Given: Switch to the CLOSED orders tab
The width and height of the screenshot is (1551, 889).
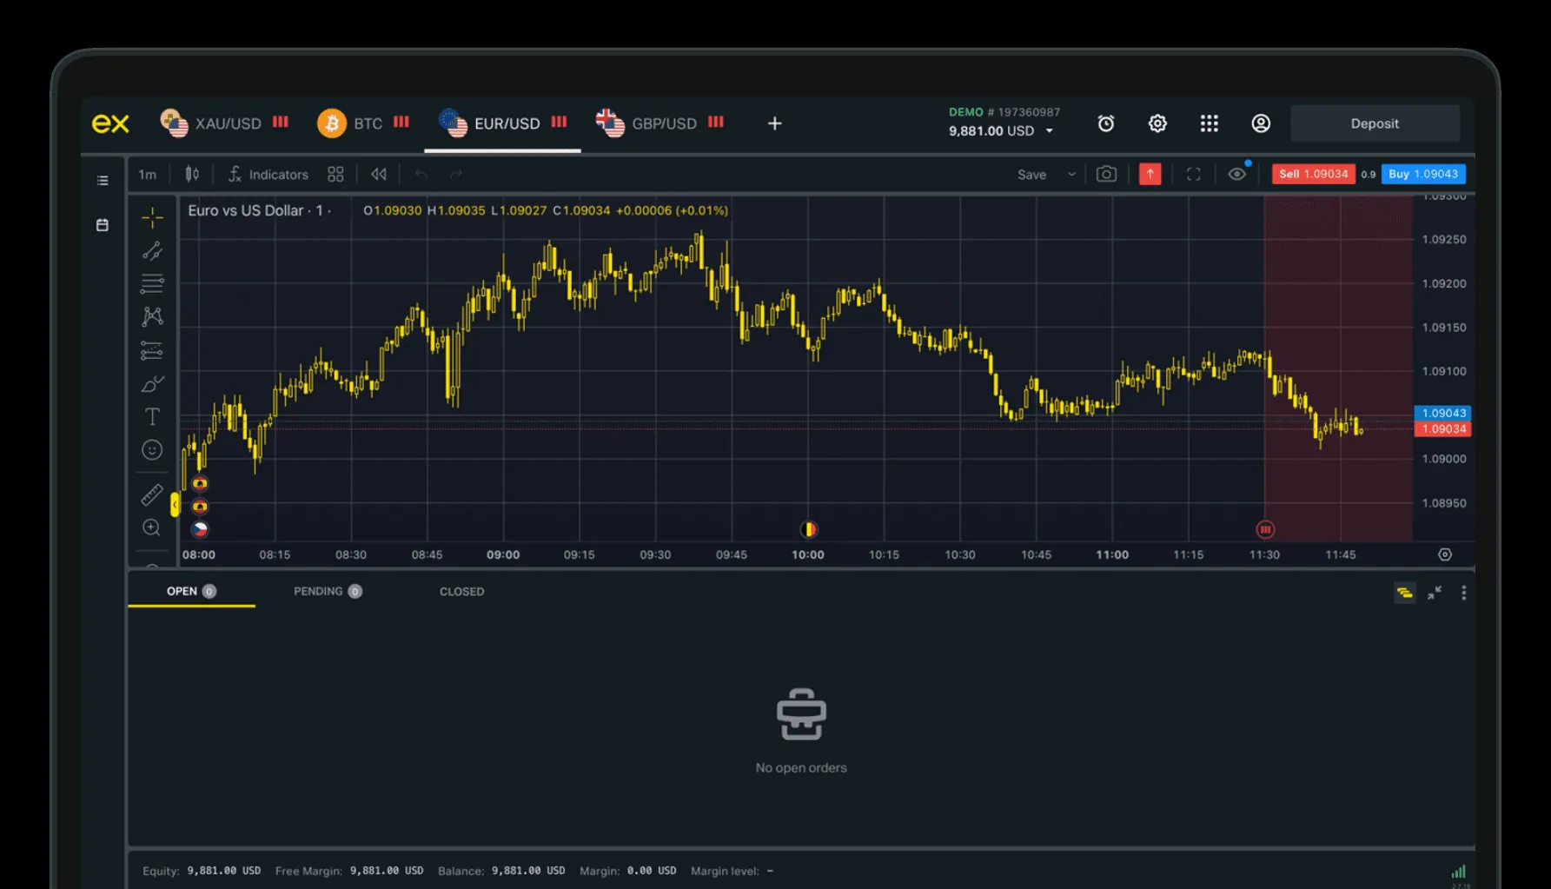Looking at the screenshot, I should 461,591.
